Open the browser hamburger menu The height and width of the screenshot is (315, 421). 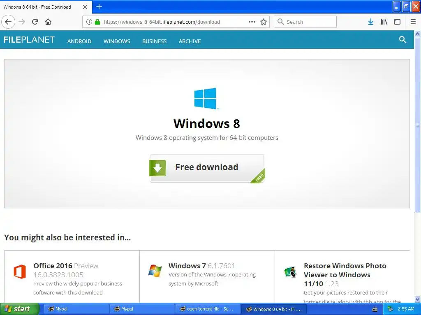click(x=413, y=22)
